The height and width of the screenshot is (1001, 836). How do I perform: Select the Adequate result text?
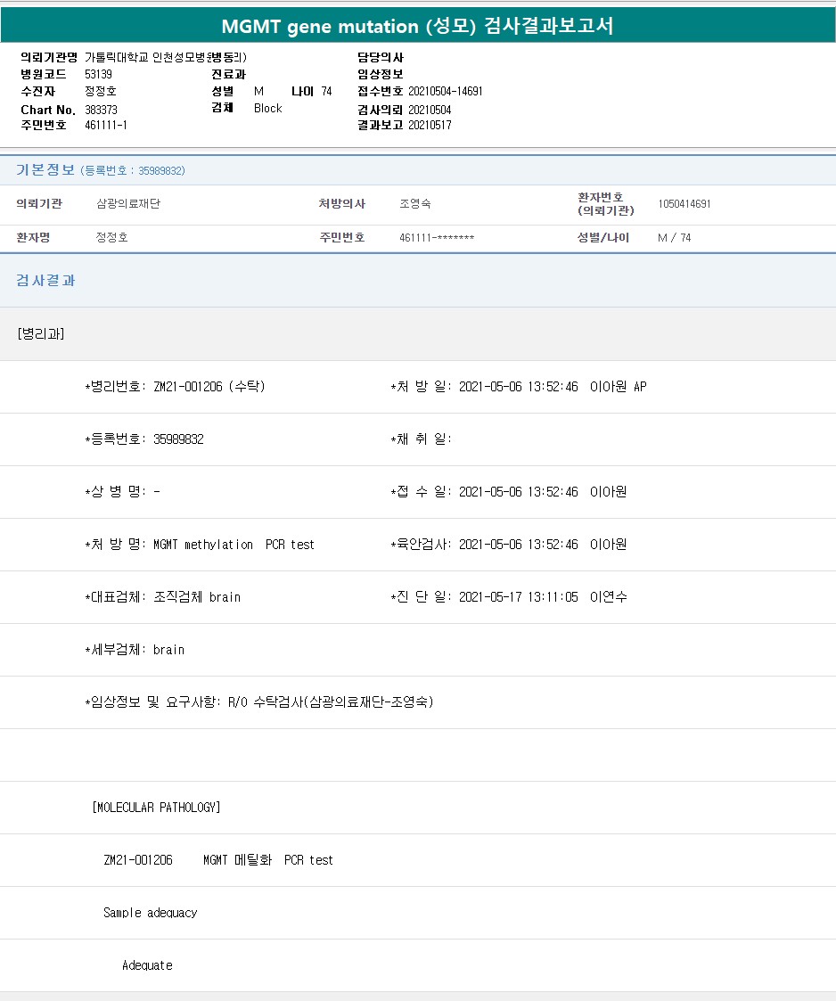[147, 965]
